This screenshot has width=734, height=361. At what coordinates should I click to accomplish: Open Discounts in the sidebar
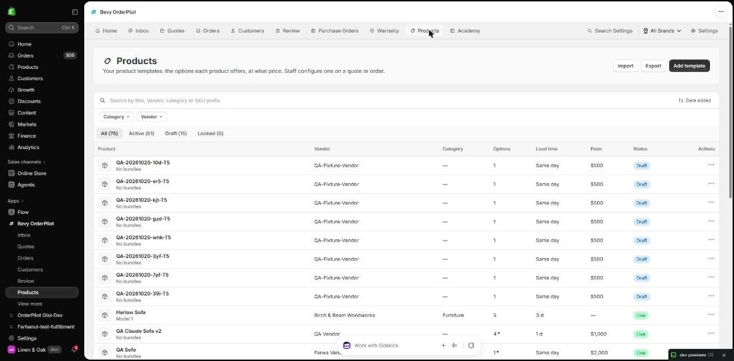coord(29,101)
